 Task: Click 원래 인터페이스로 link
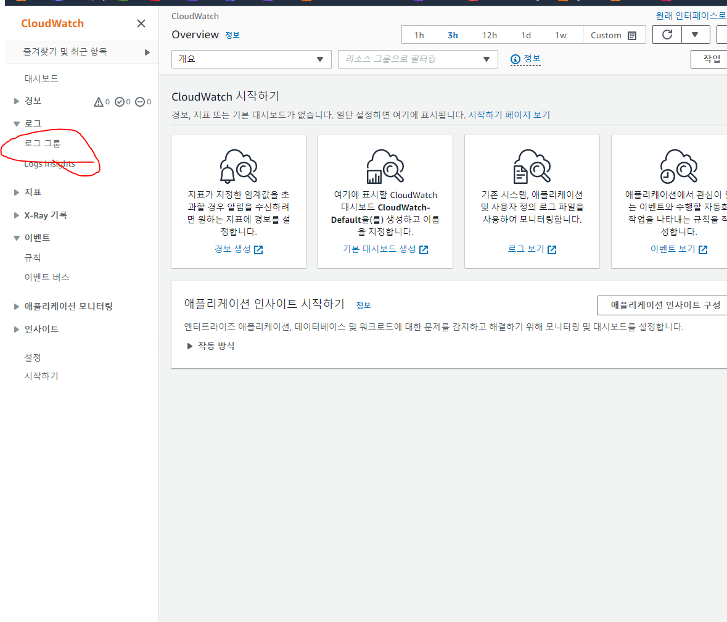691,16
